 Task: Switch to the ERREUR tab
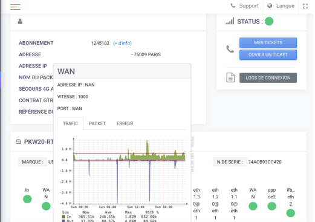click(x=125, y=123)
